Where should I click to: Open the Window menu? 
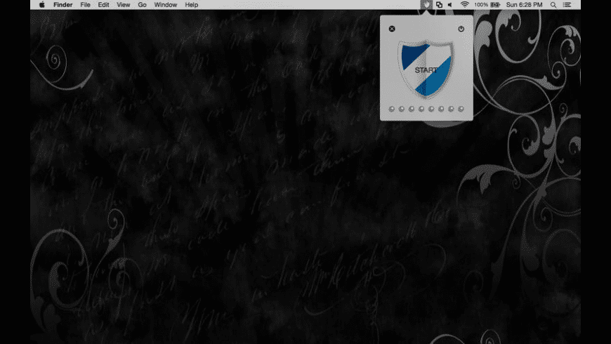point(165,5)
